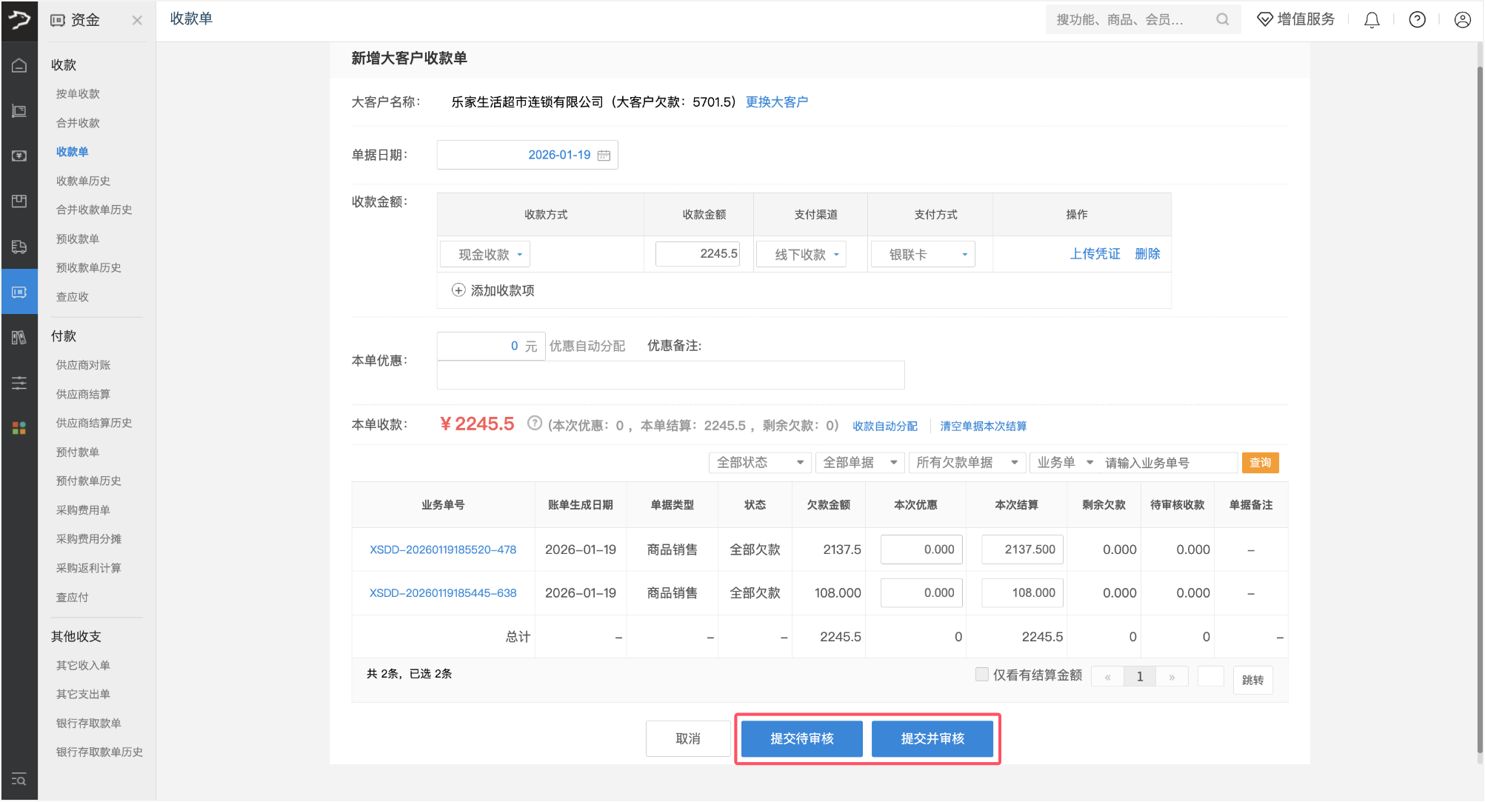This screenshot has width=1485, height=802.
Task: Click the search magnifier icon in top bar
Action: coord(1222,20)
